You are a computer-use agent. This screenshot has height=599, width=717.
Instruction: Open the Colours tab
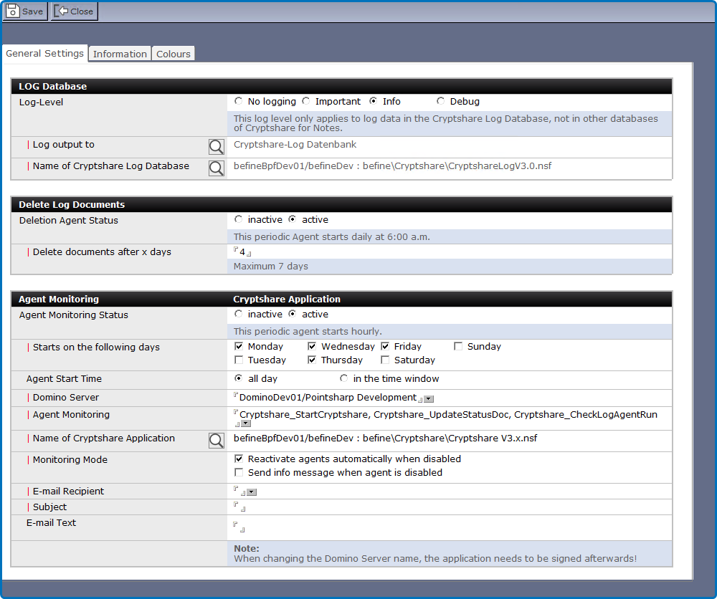[174, 54]
